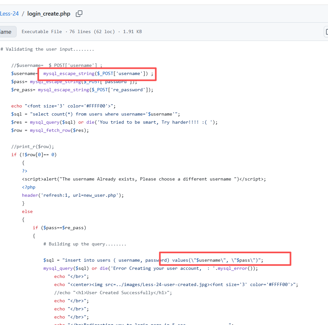This screenshot has height=325, width=328.
Task: Click the echo font size='3' line
Action: 63,106
